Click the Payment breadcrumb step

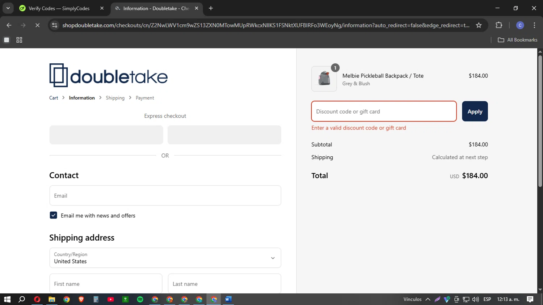(x=145, y=98)
